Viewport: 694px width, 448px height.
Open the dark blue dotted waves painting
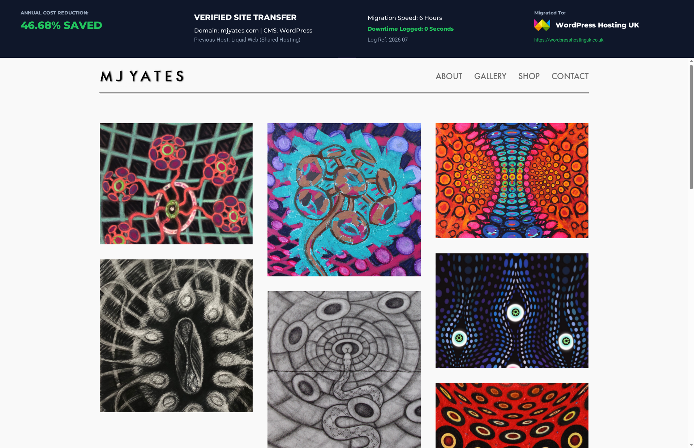512,310
